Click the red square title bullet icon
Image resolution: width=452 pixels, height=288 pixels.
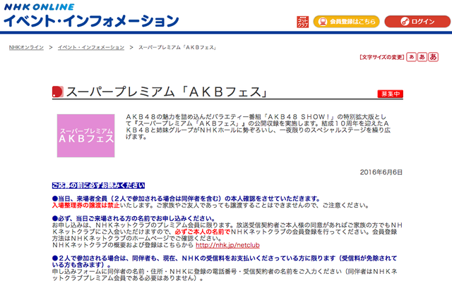pyautogui.click(x=58, y=92)
